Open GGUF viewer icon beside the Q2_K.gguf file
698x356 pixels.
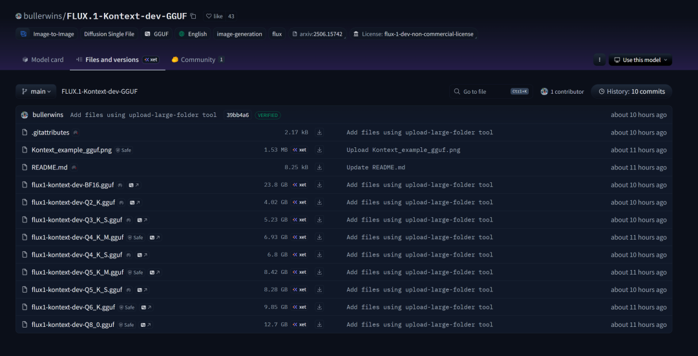(135, 202)
